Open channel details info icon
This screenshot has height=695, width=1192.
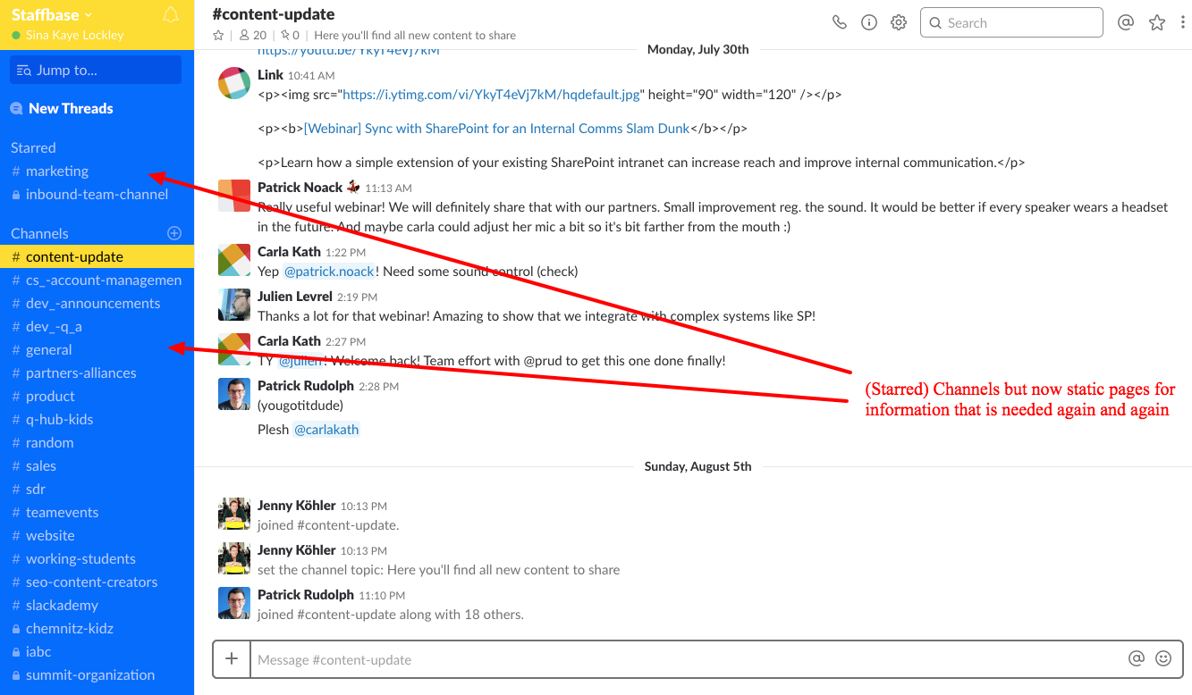click(869, 23)
